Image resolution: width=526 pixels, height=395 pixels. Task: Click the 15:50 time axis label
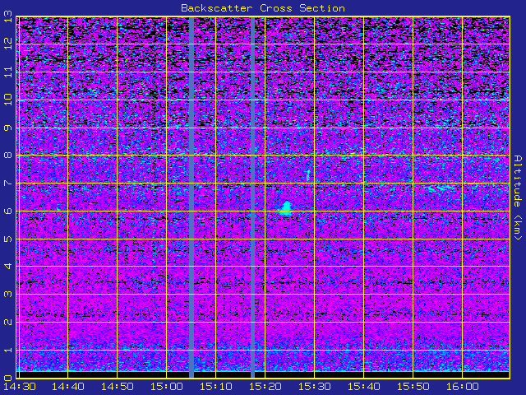(x=413, y=387)
